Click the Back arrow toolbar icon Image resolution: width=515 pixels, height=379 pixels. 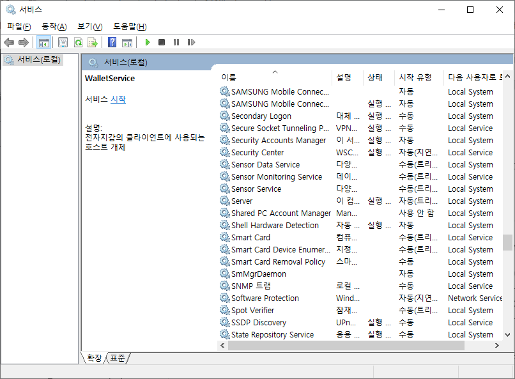click(9, 42)
